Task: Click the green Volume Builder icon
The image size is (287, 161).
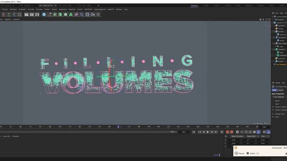Action: click(60, 14)
